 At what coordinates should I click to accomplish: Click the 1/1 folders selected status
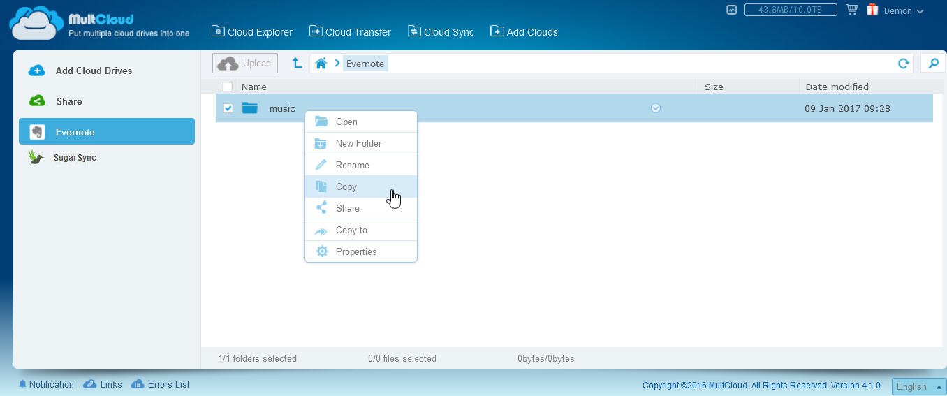pos(257,358)
